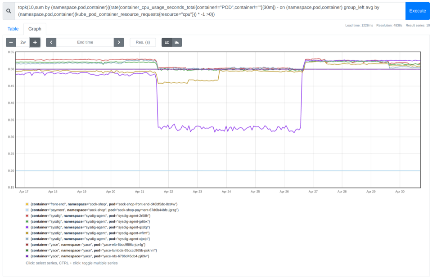Click the plus icon to grow time range
This screenshot has height=278, width=432.
tap(34, 42)
